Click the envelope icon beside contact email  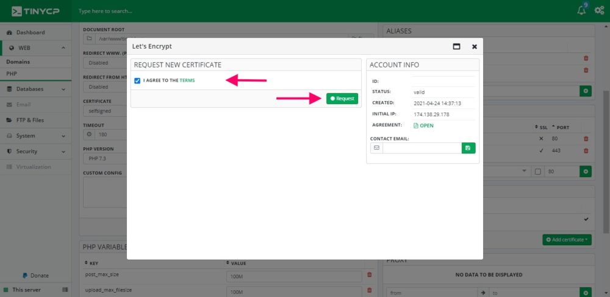click(376, 148)
